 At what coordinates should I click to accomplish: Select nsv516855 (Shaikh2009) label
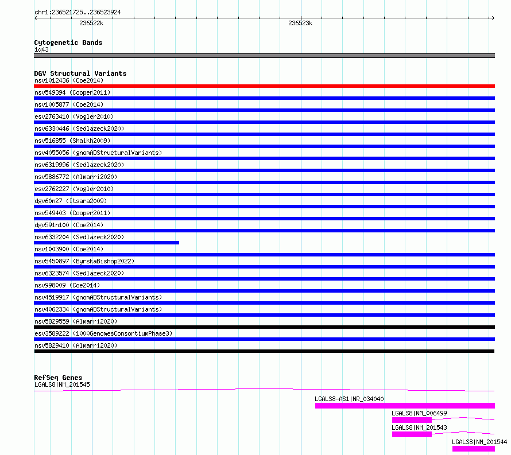[x=72, y=141]
